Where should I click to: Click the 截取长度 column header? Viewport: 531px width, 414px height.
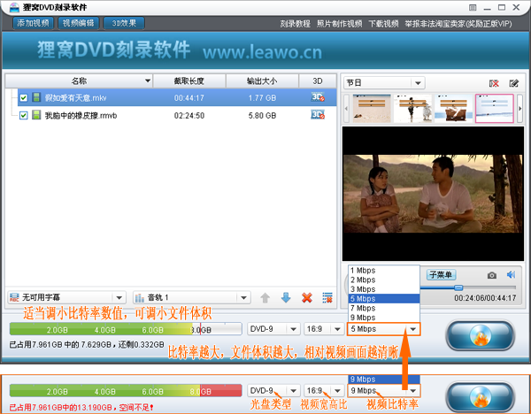(189, 80)
